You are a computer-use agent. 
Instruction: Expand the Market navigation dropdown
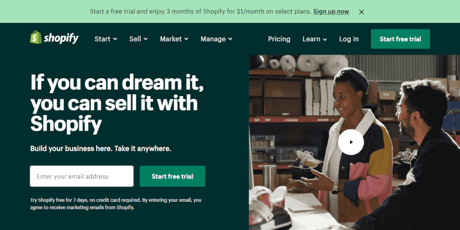tap(174, 39)
